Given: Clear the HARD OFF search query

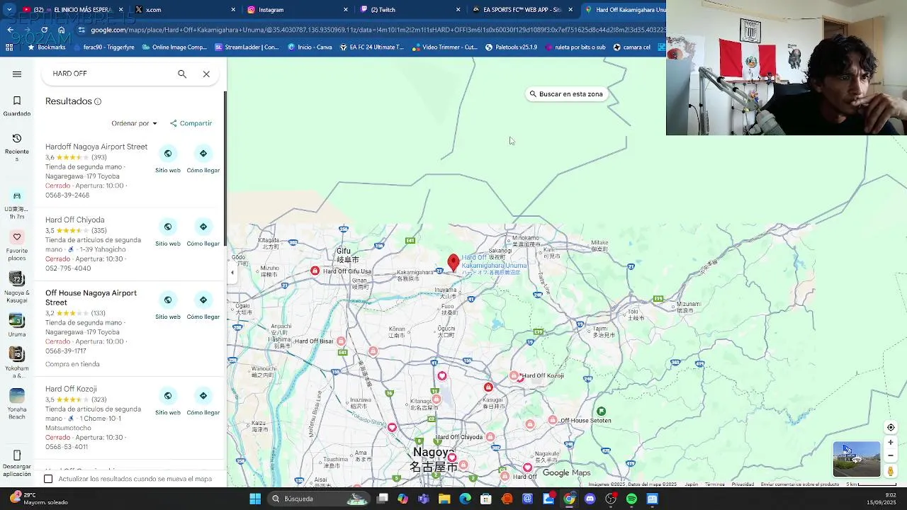Looking at the screenshot, I should [x=206, y=74].
